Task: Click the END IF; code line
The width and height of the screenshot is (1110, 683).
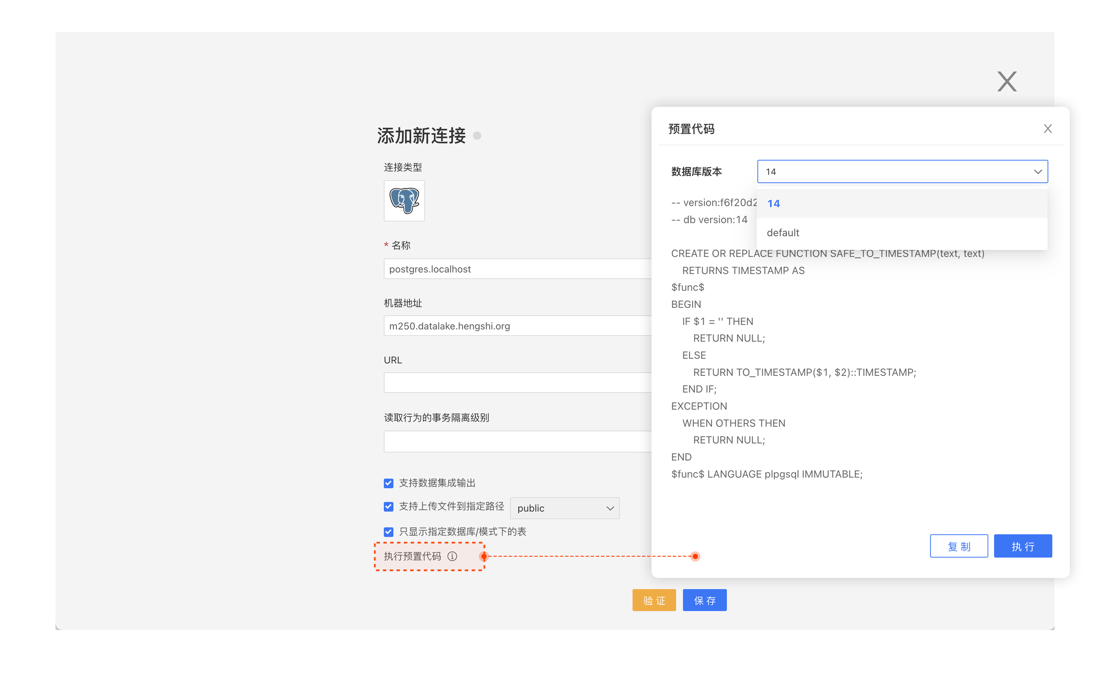Action: (699, 389)
